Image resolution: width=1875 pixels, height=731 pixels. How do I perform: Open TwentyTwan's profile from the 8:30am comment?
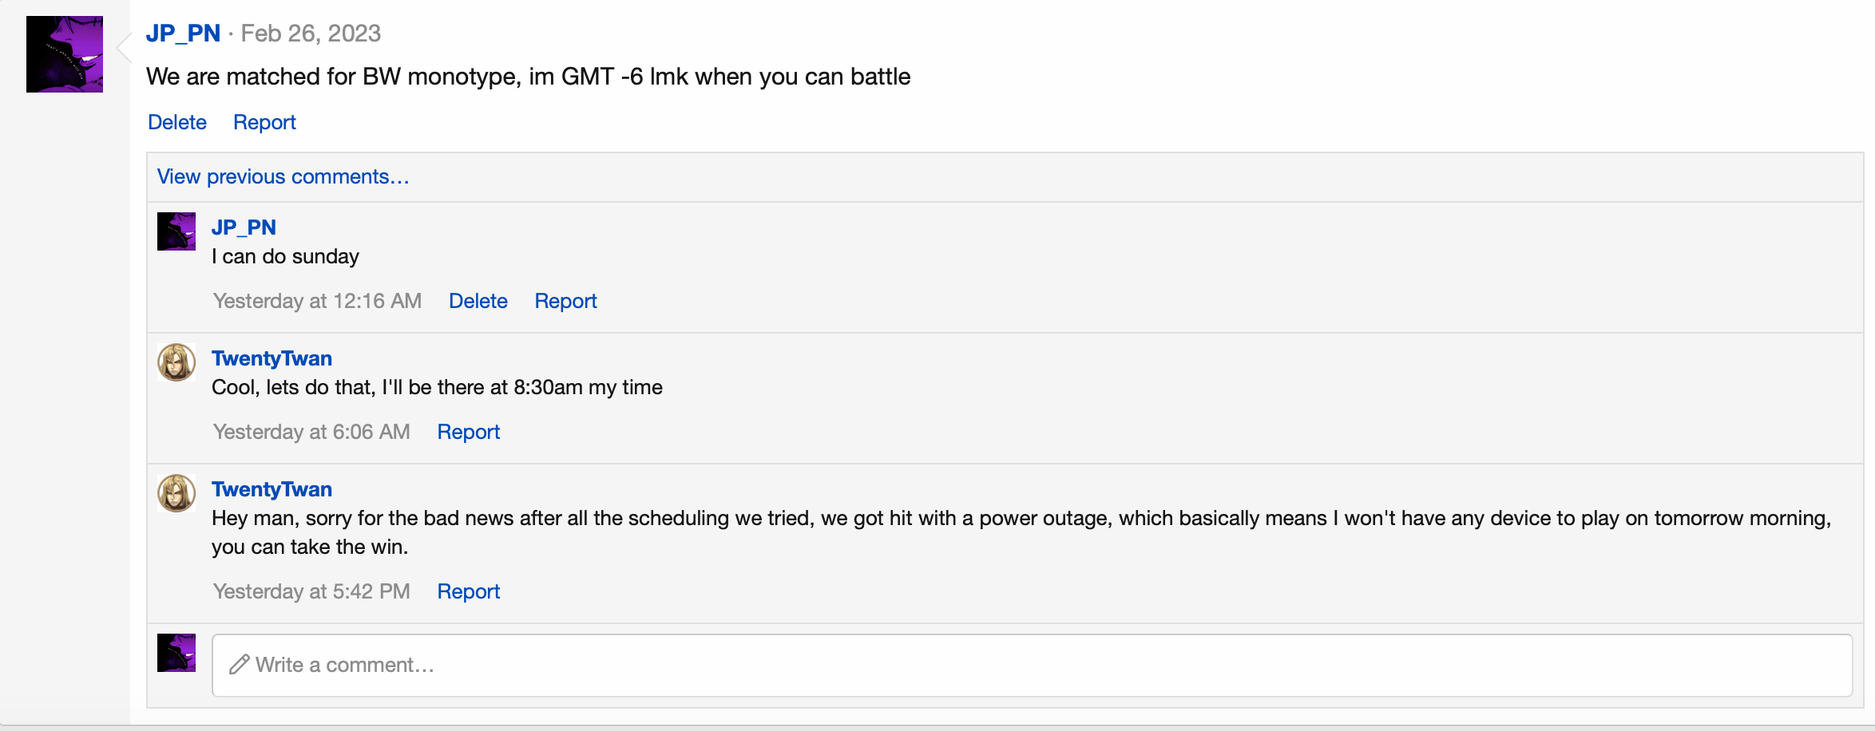[272, 358]
